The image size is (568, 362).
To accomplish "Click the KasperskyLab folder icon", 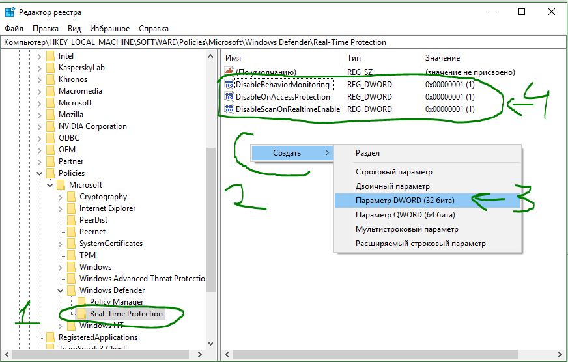I will coord(50,68).
